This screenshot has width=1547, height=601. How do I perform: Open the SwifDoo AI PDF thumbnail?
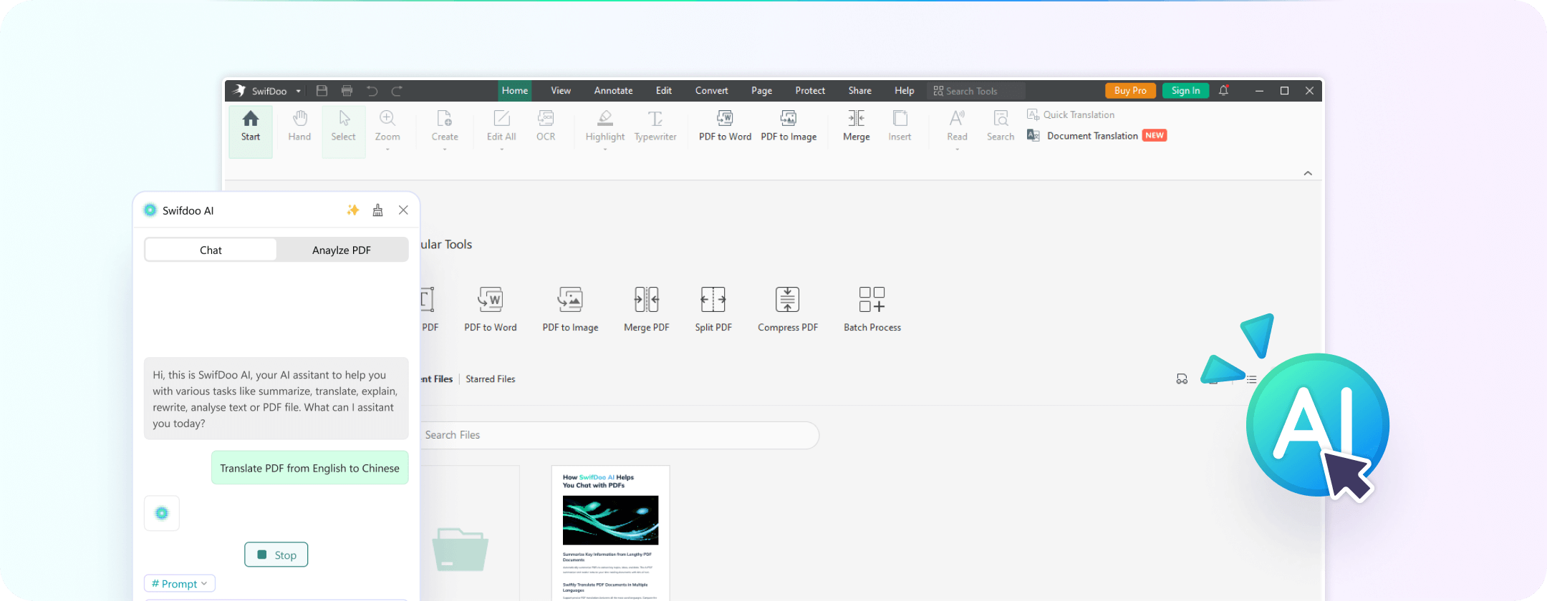[x=610, y=534]
